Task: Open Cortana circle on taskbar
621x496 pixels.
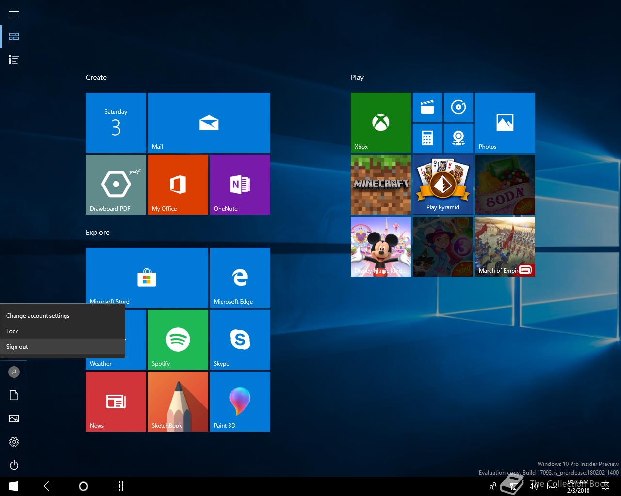Action: click(x=83, y=486)
